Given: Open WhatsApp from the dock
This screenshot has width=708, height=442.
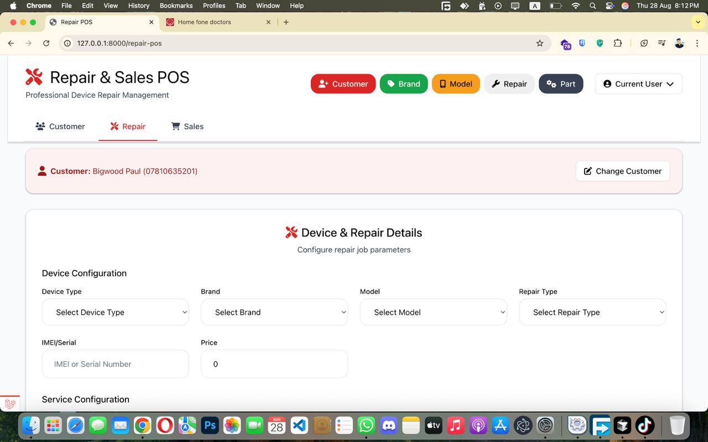Looking at the screenshot, I should click(366, 425).
